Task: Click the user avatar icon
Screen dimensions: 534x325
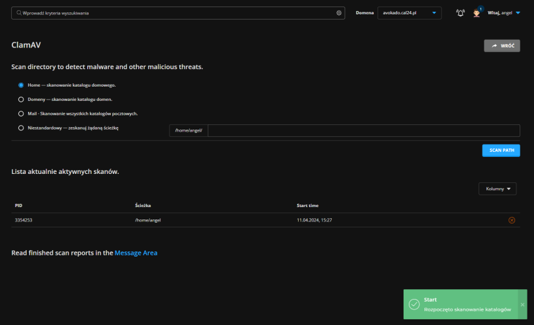Action: pos(477,13)
